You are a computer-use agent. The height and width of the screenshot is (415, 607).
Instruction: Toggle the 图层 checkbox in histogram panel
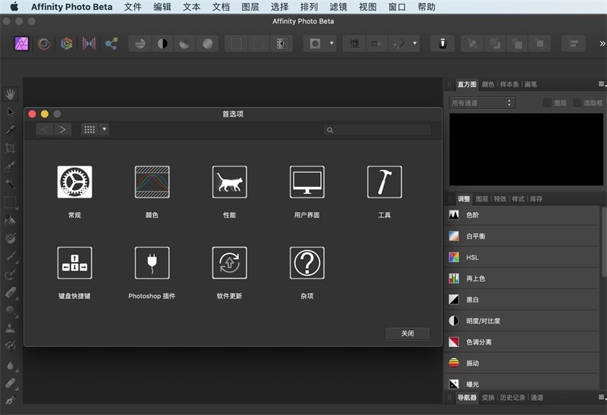pyautogui.click(x=547, y=103)
